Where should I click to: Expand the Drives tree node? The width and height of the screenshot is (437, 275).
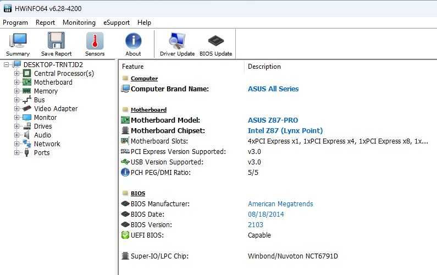pyautogui.click(x=16, y=127)
